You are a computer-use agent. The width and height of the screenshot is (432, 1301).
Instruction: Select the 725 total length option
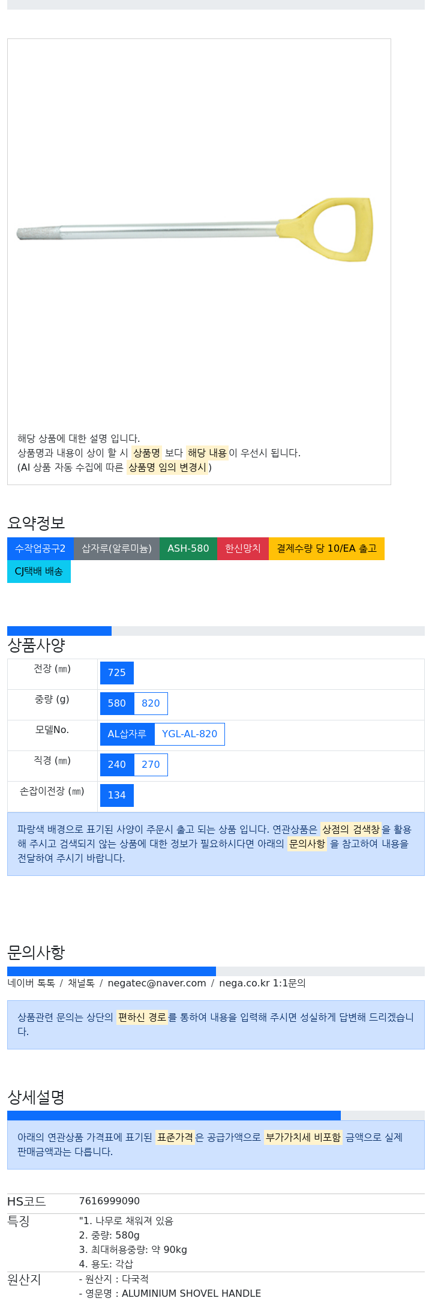(x=117, y=673)
